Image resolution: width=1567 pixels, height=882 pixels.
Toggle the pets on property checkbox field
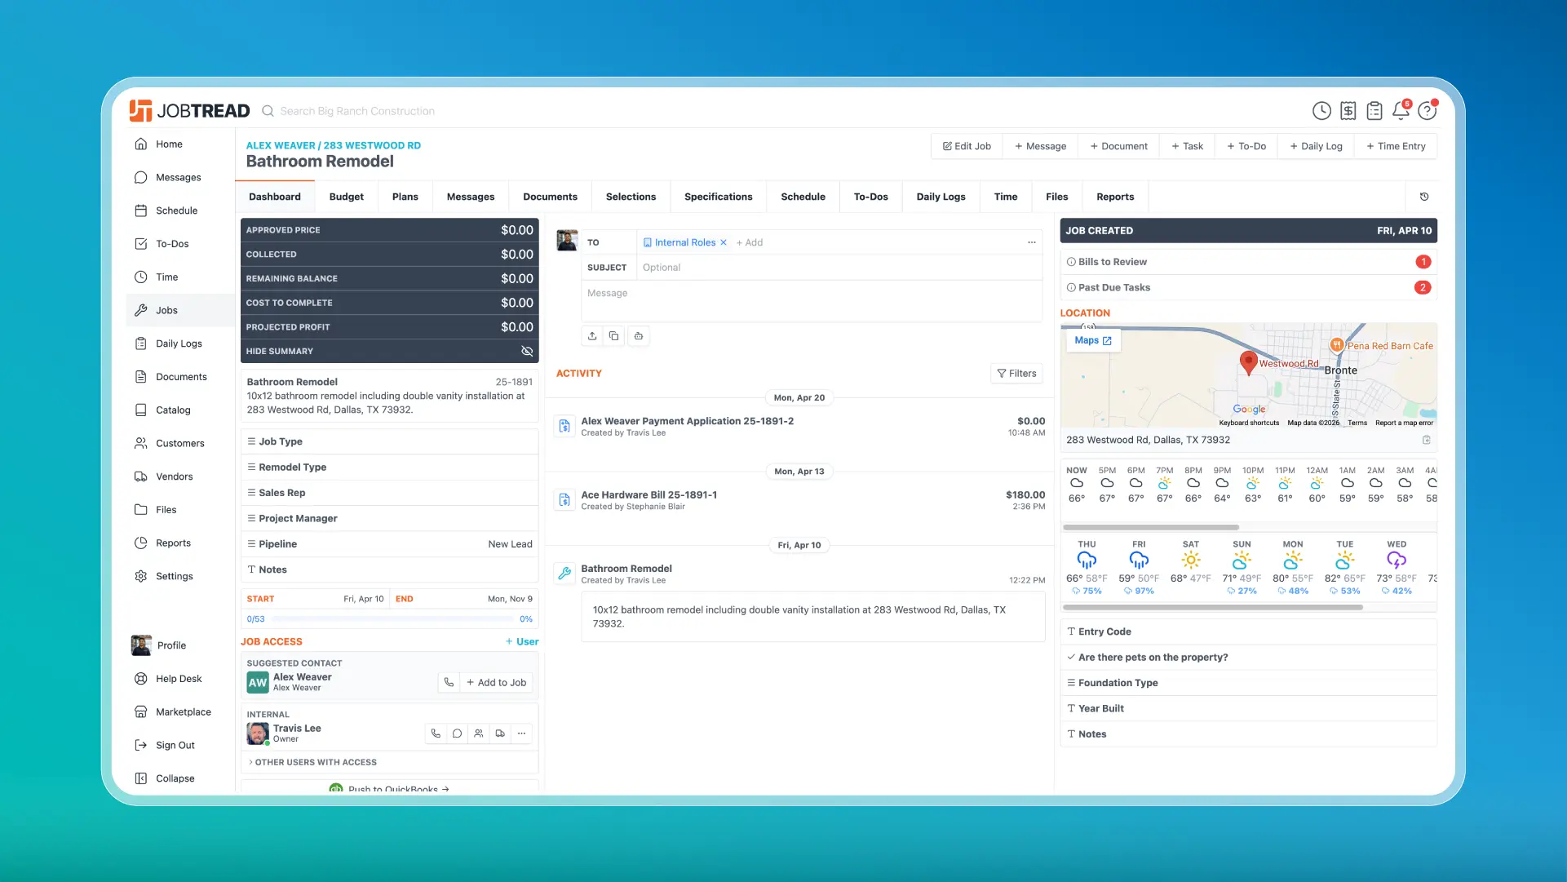tap(1248, 658)
